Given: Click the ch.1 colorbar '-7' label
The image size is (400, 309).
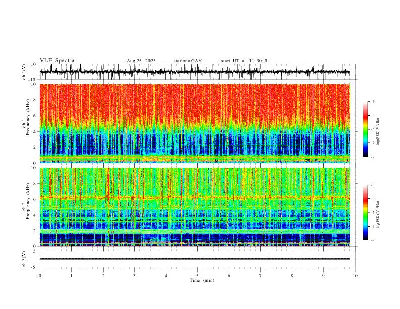Looking at the screenshot, I should [372, 157].
